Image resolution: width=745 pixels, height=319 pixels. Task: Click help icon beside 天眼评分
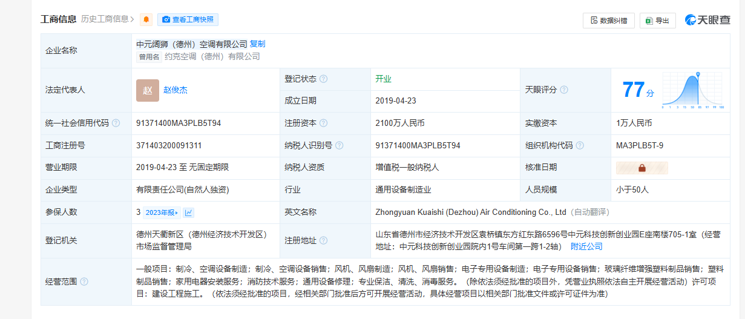[x=564, y=90]
